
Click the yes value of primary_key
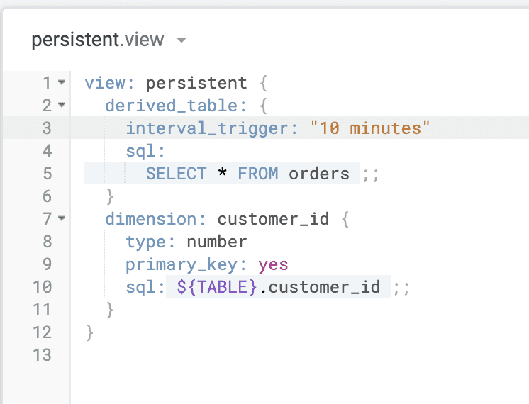tap(273, 264)
